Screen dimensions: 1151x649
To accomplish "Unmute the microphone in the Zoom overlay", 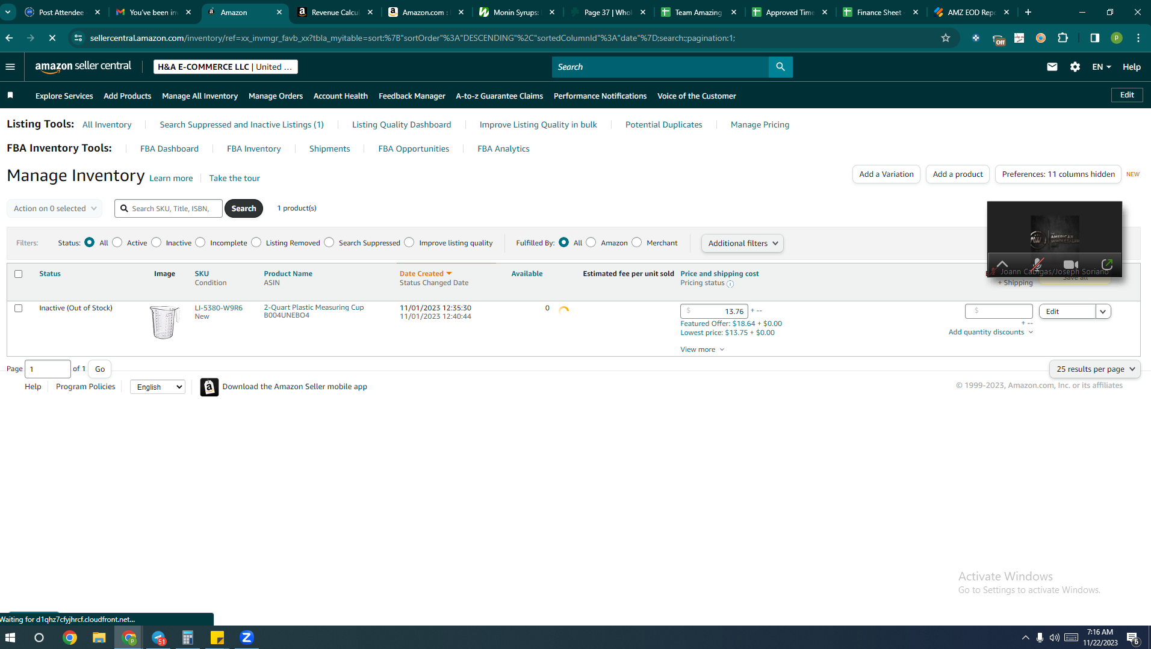I will pyautogui.click(x=1037, y=265).
